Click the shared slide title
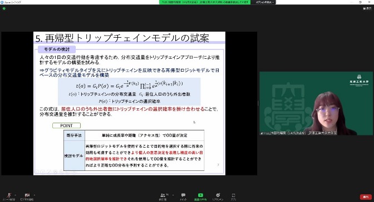The height and width of the screenshot is (202, 374). tap(122, 38)
